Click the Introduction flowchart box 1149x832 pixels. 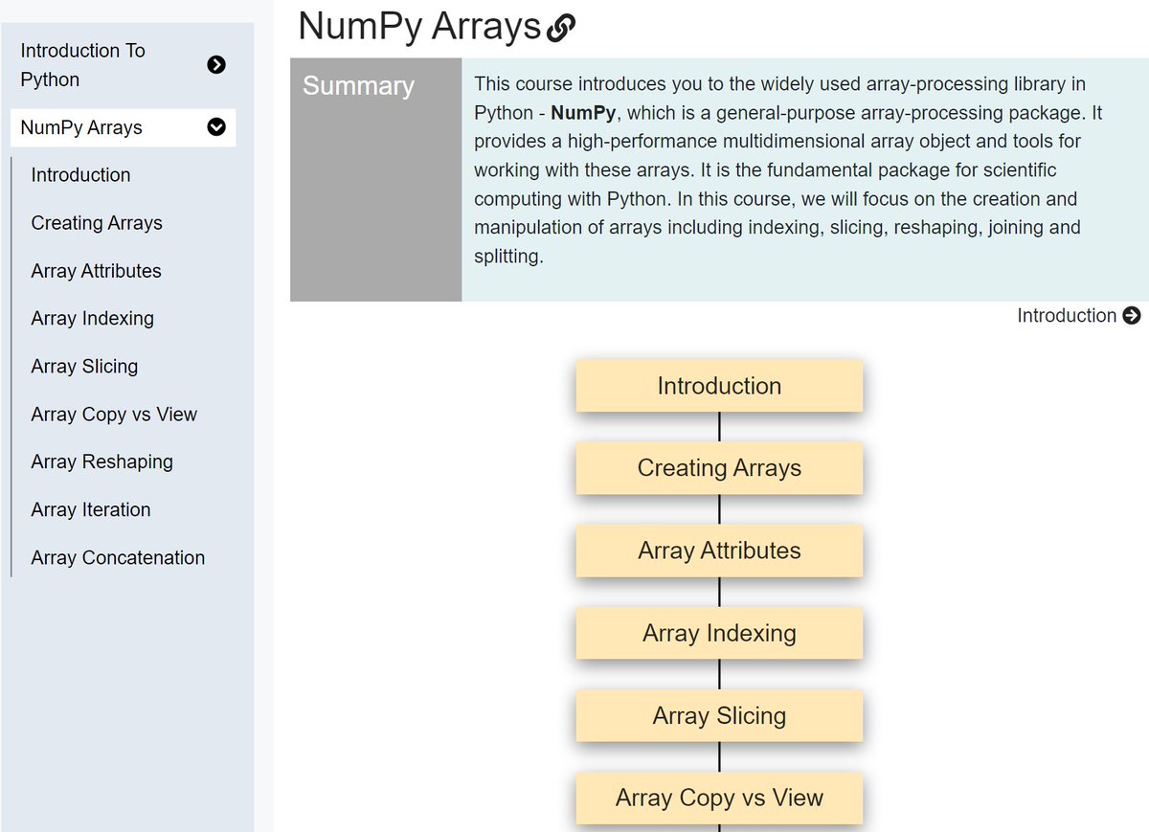click(719, 386)
